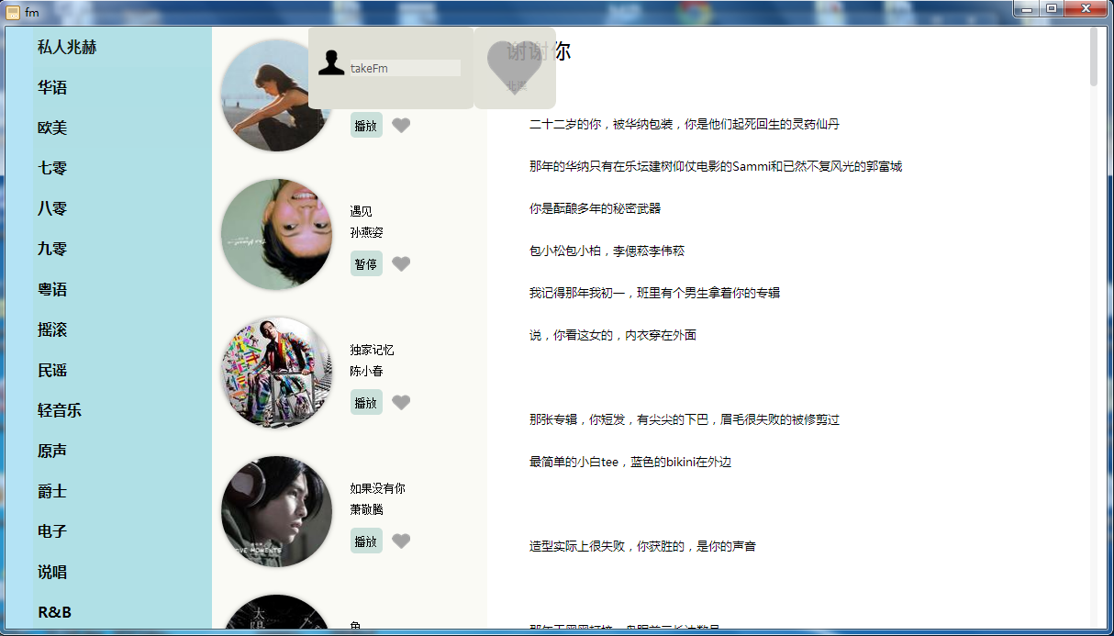
Task: Like the first song using the heart beside 播放
Action: (x=401, y=126)
